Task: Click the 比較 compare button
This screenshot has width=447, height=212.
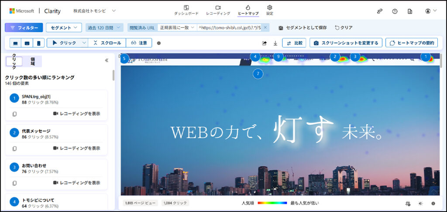Action: (294, 43)
